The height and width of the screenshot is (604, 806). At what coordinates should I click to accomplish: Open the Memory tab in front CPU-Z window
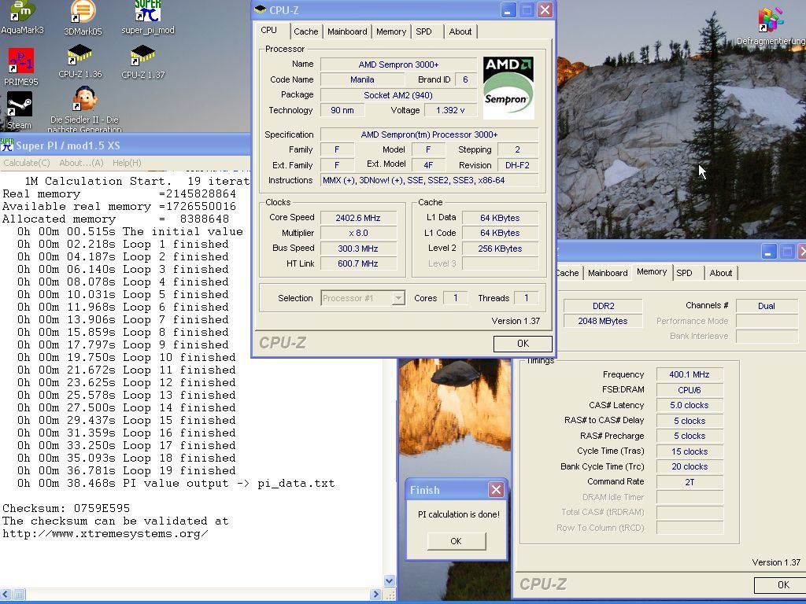coord(390,31)
